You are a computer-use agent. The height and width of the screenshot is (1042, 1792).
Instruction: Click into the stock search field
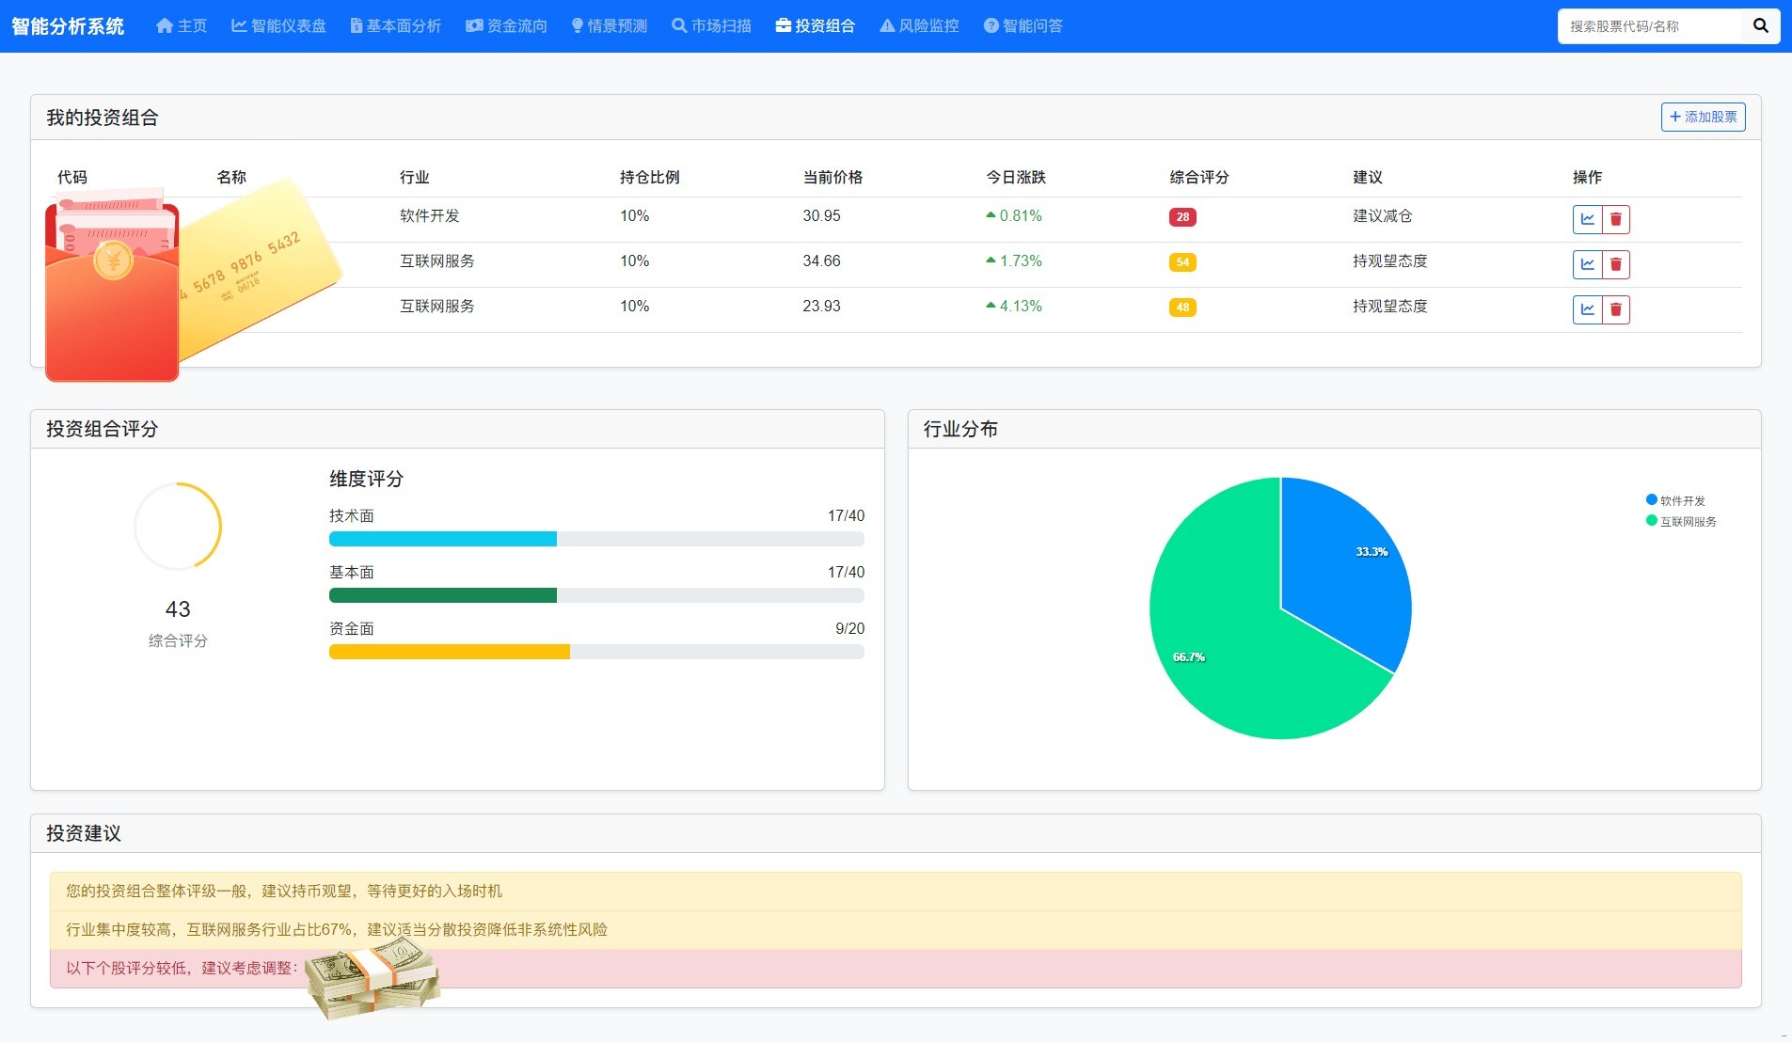point(1650,26)
